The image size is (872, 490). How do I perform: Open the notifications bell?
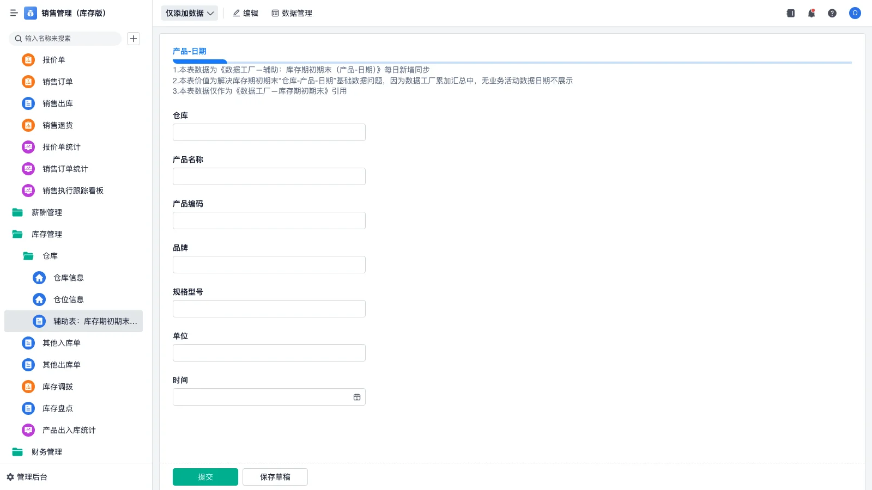tap(811, 13)
